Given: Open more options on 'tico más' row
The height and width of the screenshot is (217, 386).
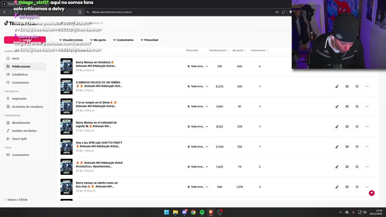Looking at the screenshot, I should pos(367,187).
